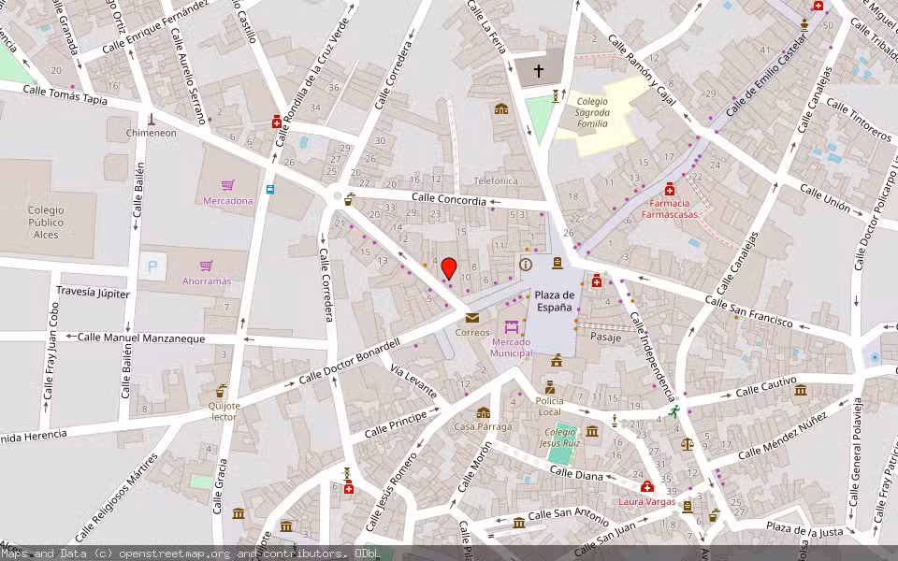Click the green running figure icon
Screen dimensions: 898x561
[x=674, y=411]
